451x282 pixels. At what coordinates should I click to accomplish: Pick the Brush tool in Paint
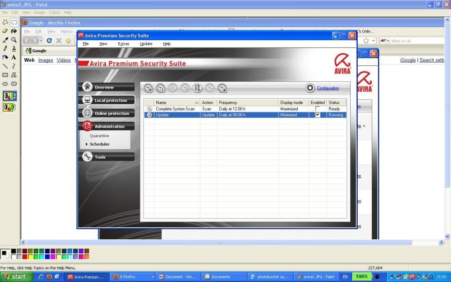[14, 48]
